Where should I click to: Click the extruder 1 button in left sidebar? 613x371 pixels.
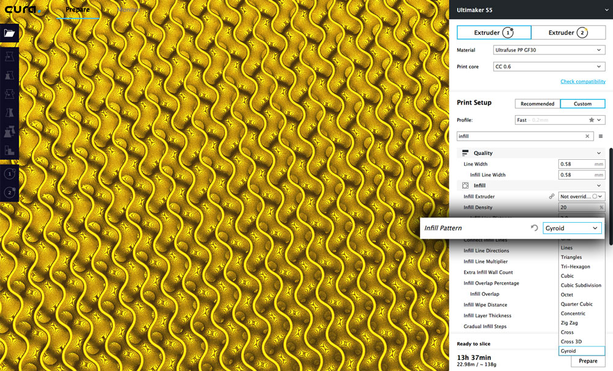click(10, 174)
